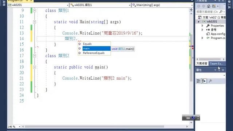Click the Properties wrench icon in the tree
The height and width of the screenshot is (131, 233).
pyautogui.click(x=208, y=26)
